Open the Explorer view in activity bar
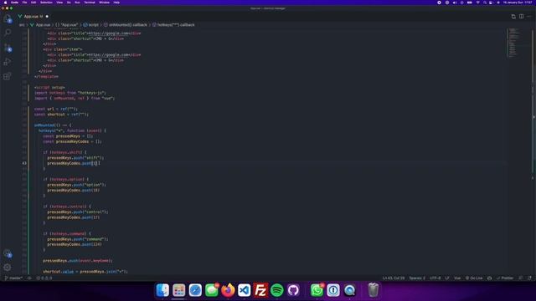Image resolution: width=536 pixels, height=301 pixels. (8, 18)
